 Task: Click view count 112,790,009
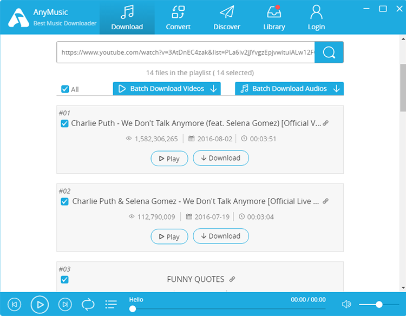click(x=156, y=217)
